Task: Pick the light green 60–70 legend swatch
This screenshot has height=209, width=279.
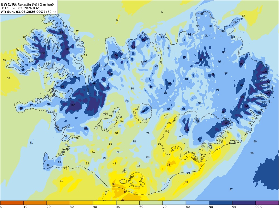Action: pyautogui.click(x=151, y=203)
